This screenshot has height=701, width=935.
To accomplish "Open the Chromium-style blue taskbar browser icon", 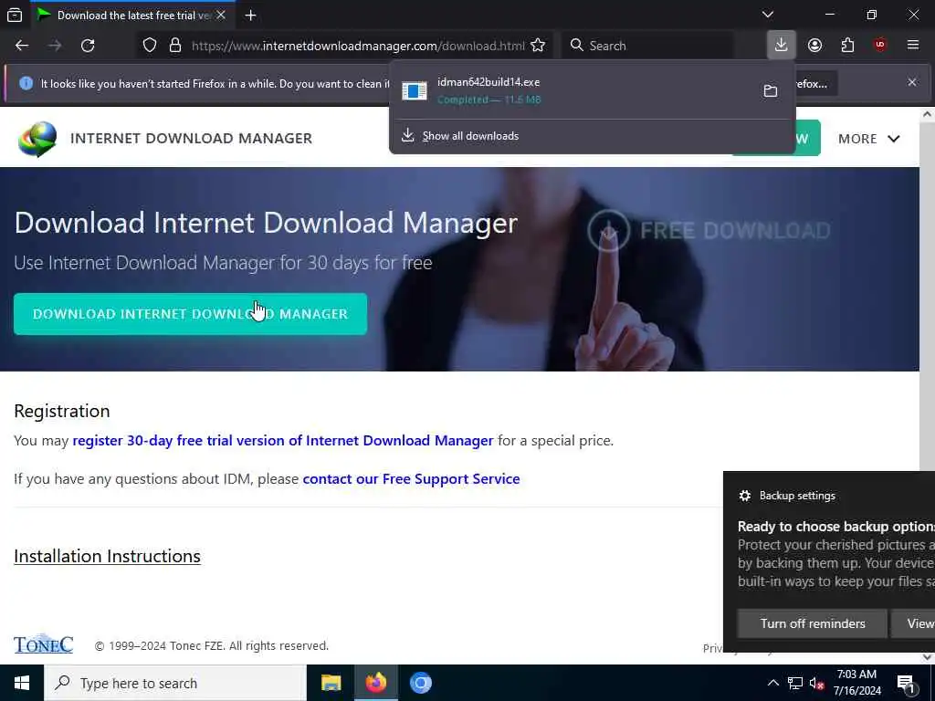I will [x=420, y=683].
